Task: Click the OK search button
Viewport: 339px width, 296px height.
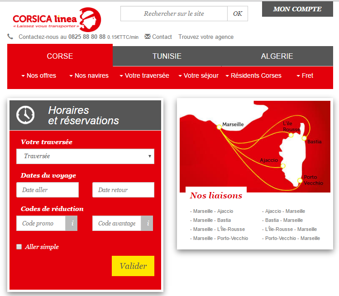Action: [238, 14]
